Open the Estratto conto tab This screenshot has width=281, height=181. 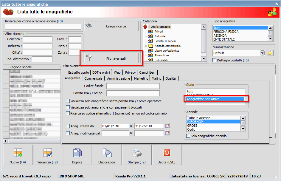click(78, 72)
